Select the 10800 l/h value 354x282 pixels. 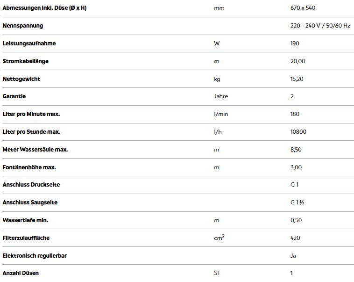[298, 131]
